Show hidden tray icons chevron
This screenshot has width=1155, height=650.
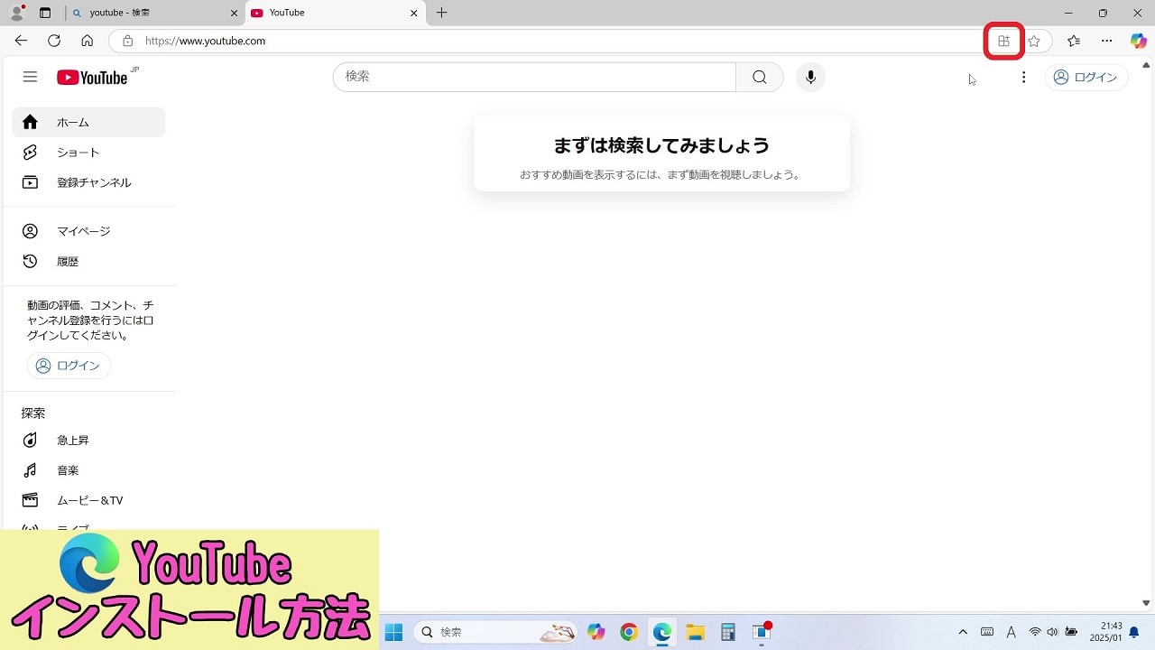pyautogui.click(x=963, y=632)
